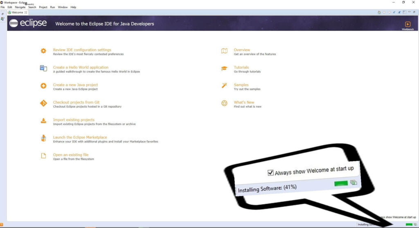This screenshot has width=419, height=228.
Task: Click 'Review the IDE's most fiercely contested preferences'
Action: 88,54
